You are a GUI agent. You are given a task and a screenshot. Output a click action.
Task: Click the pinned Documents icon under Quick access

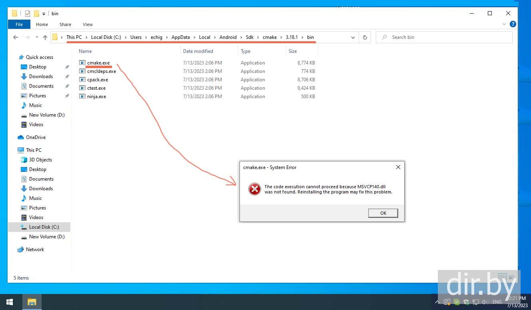point(24,86)
